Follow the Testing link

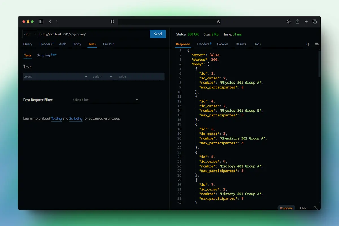click(x=56, y=119)
